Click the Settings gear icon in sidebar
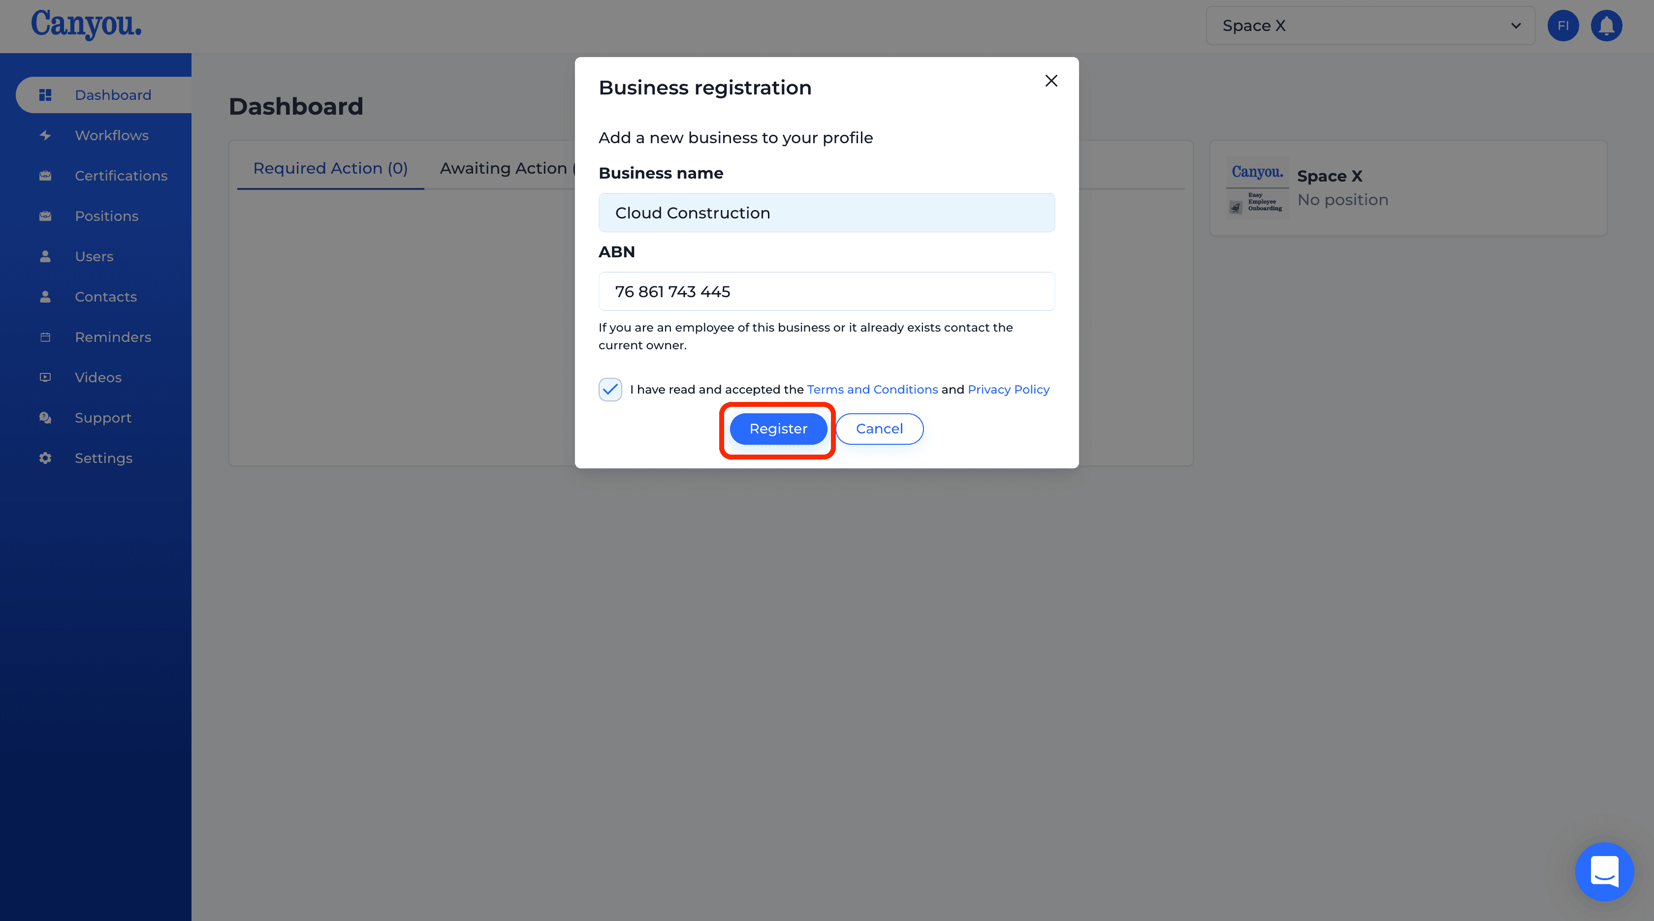Viewport: 1654px width, 921px height. (45, 458)
